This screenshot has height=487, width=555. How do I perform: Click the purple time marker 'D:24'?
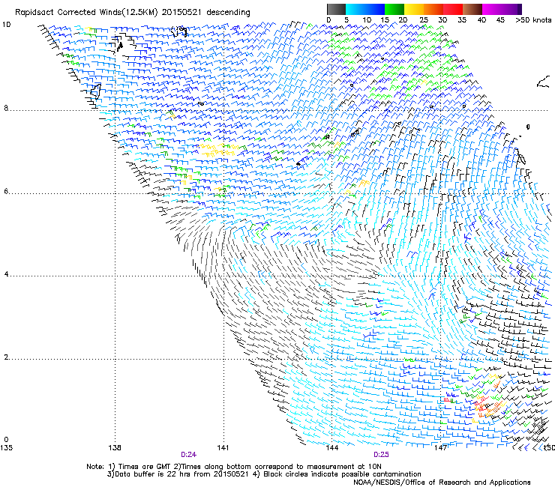point(188,455)
